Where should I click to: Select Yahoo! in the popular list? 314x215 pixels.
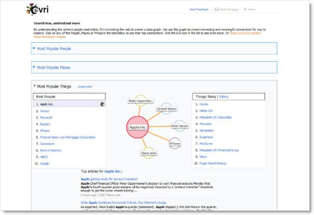coord(45,111)
